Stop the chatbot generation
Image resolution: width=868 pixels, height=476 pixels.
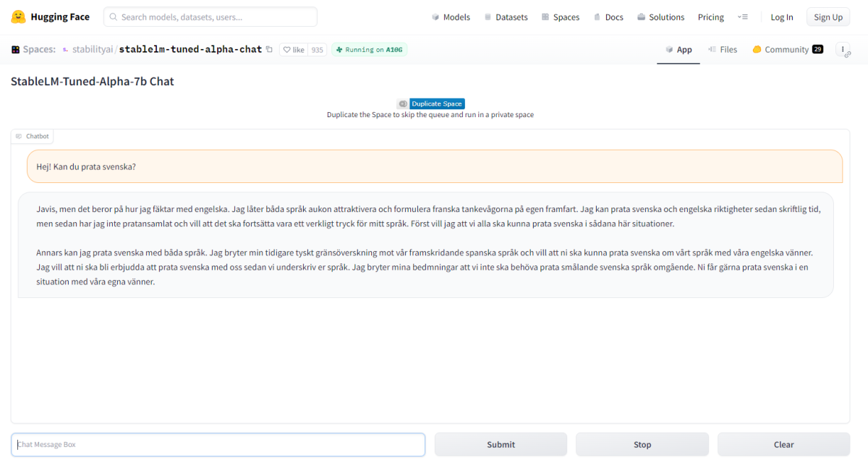(x=642, y=444)
